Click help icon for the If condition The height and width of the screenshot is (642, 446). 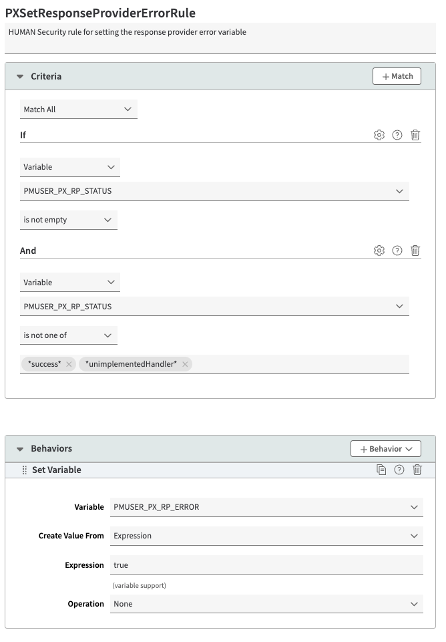pyautogui.click(x=397, y=135)
